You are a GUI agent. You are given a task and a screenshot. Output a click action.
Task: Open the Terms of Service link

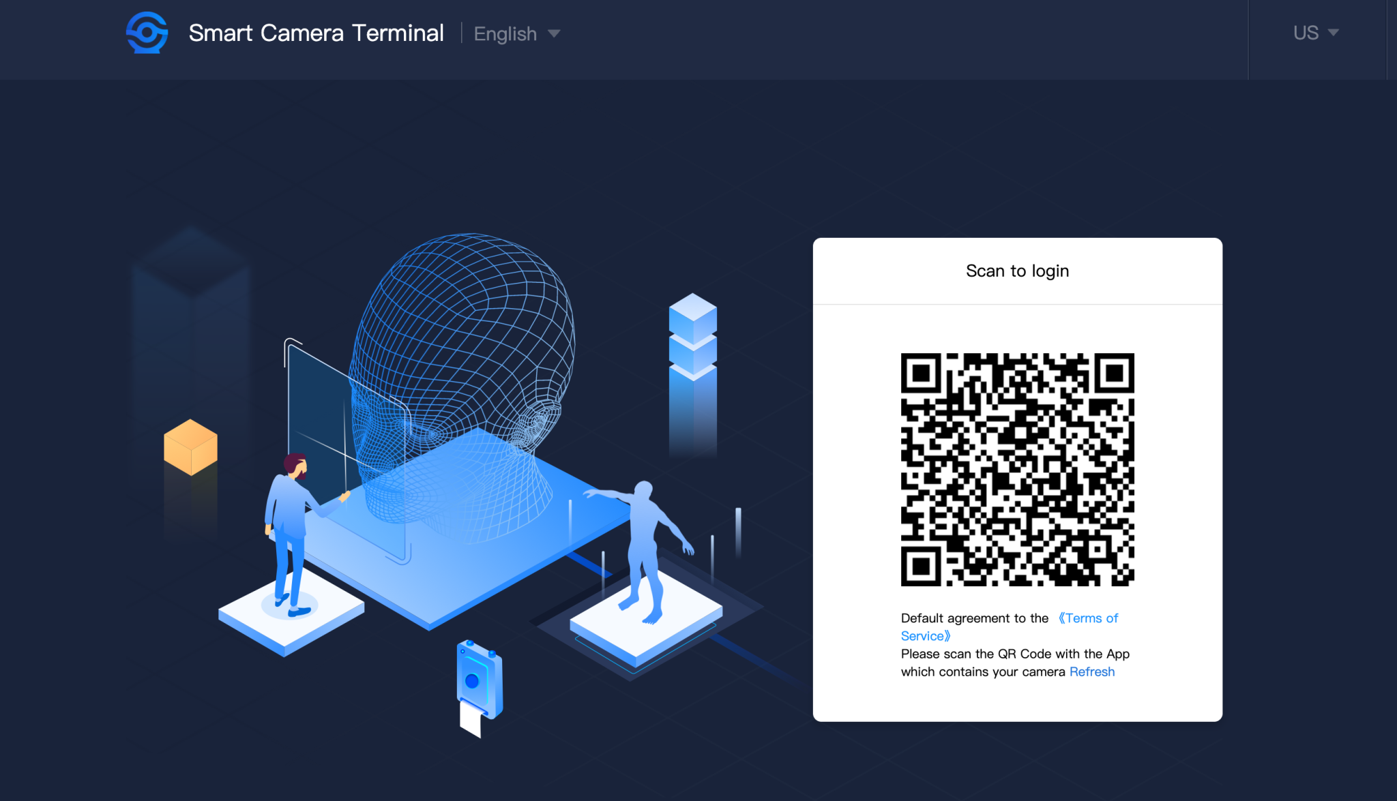click(1010, 626)
